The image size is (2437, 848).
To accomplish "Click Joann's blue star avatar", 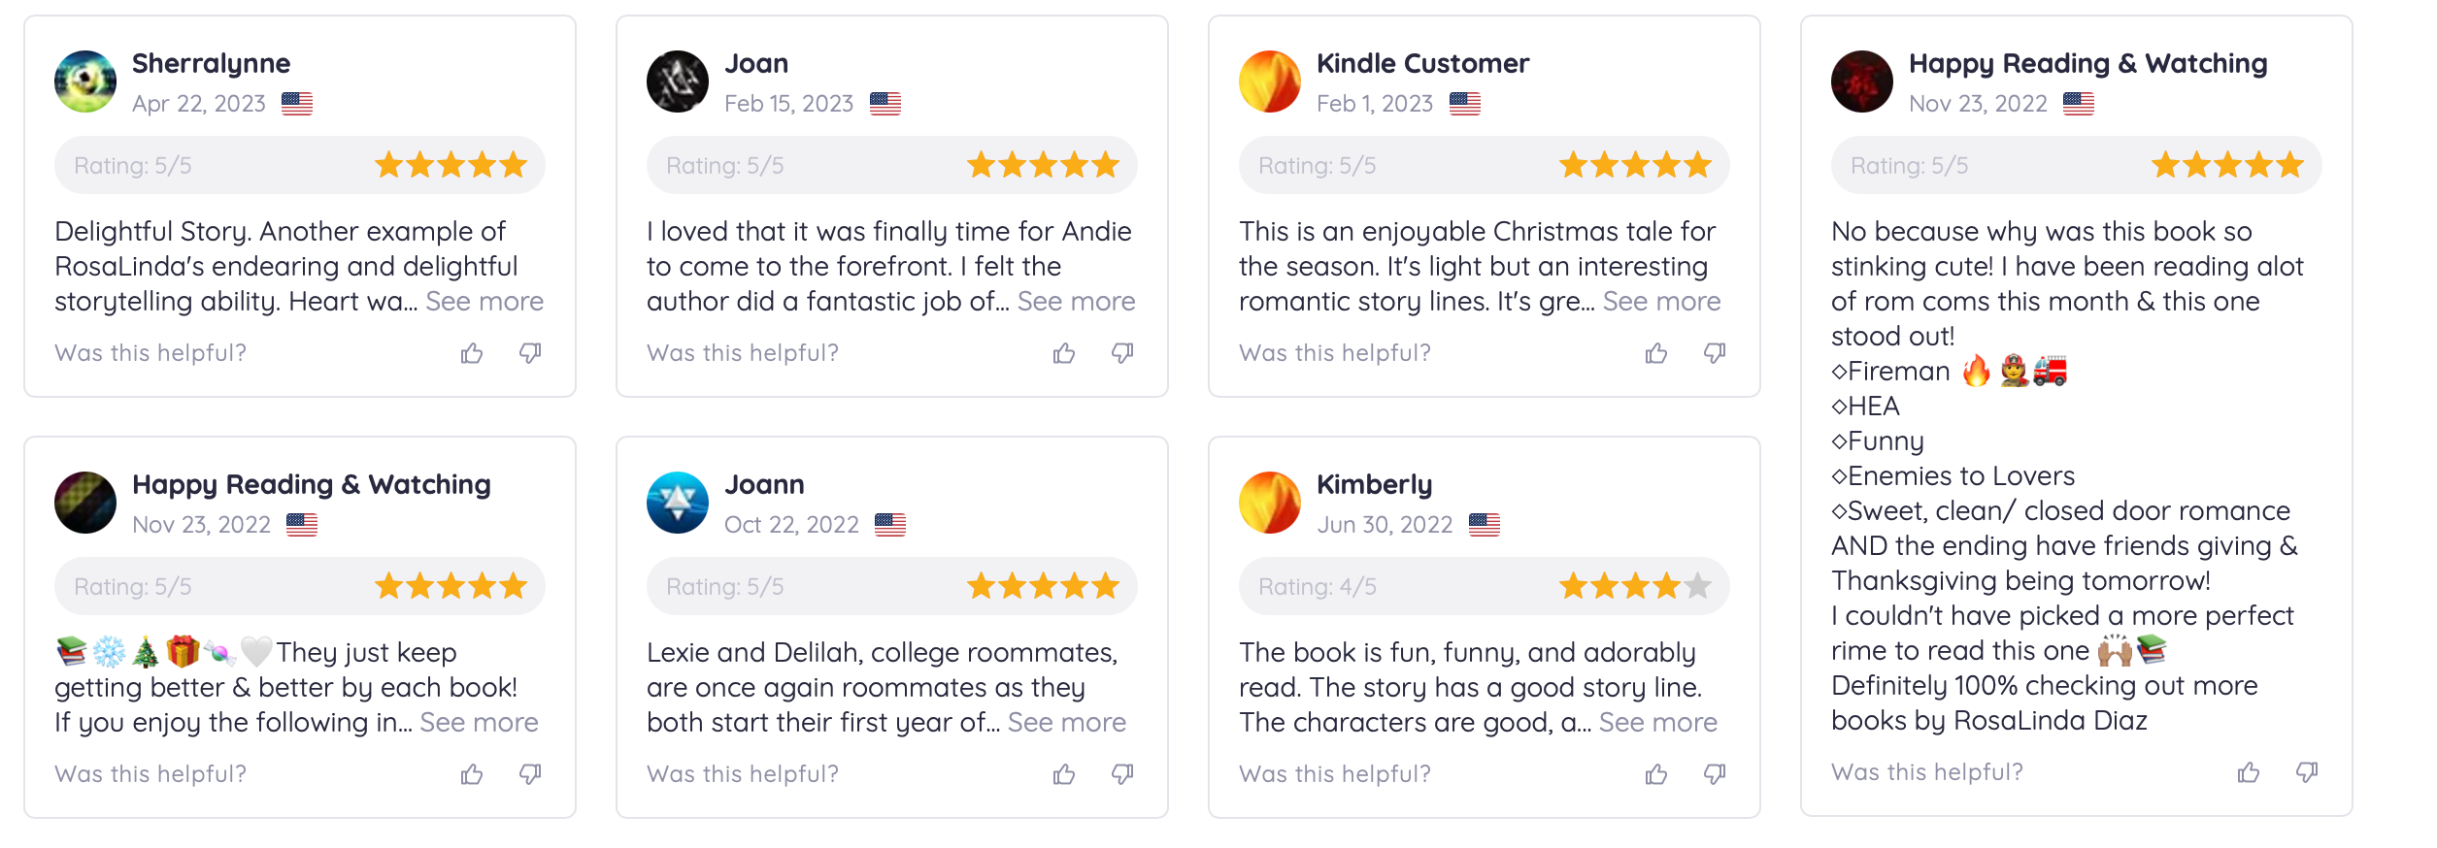I will point(678,503).
